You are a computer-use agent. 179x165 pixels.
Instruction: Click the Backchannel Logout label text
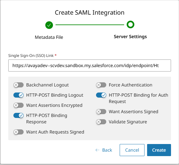(x=48, y=85)
